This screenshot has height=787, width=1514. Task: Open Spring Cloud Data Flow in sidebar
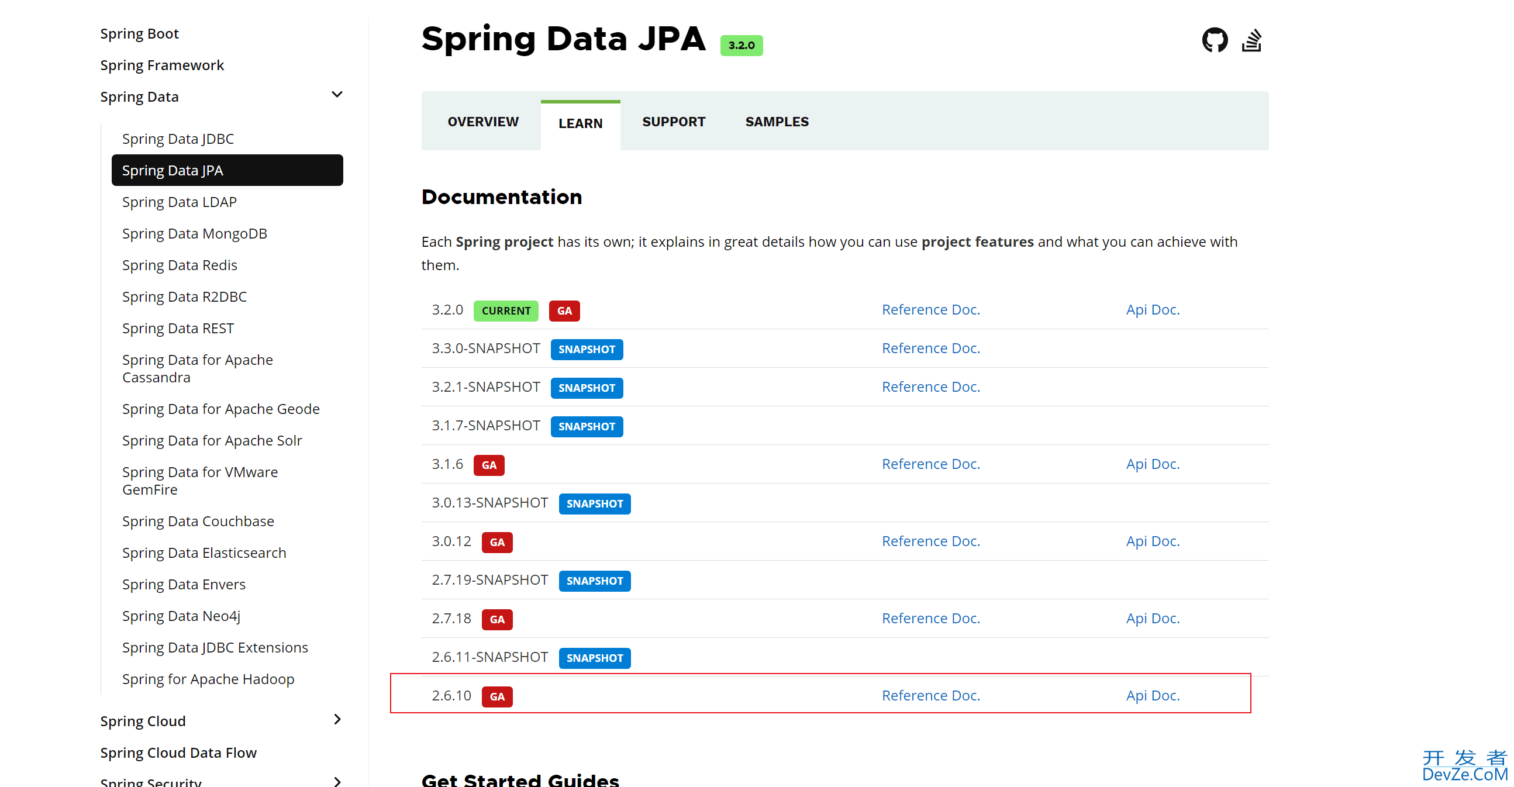pos(178,753)
